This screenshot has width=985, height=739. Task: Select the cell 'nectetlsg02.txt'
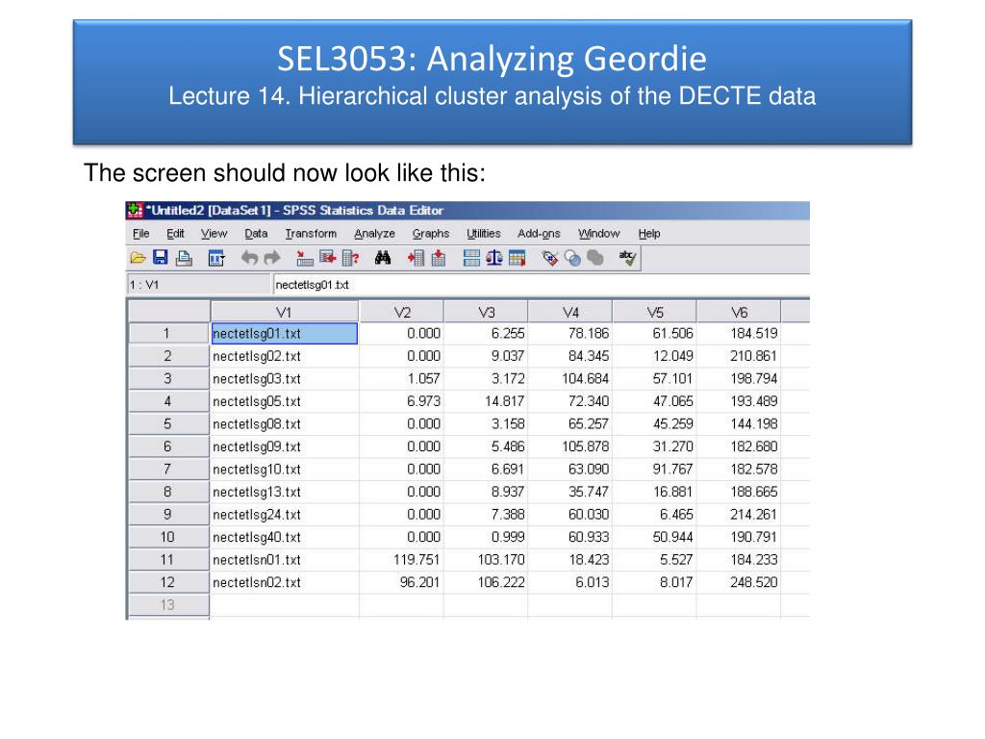(x=285, y=356)
